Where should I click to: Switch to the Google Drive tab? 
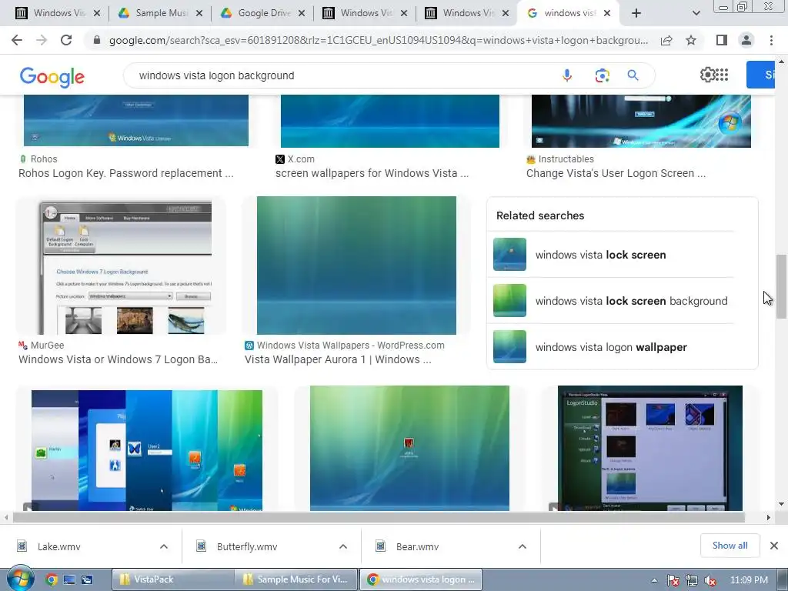point(262,13)
